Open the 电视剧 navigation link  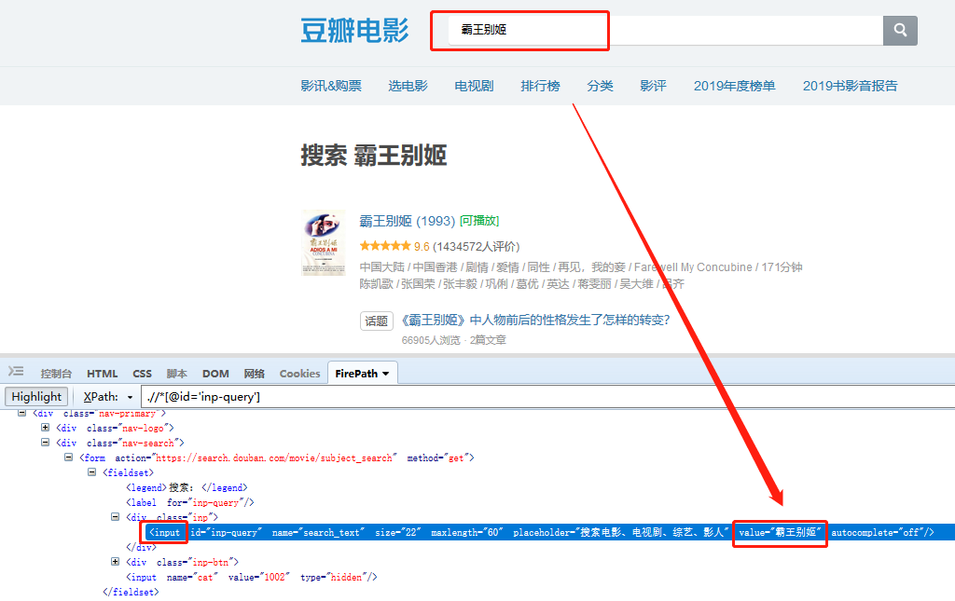474,86
